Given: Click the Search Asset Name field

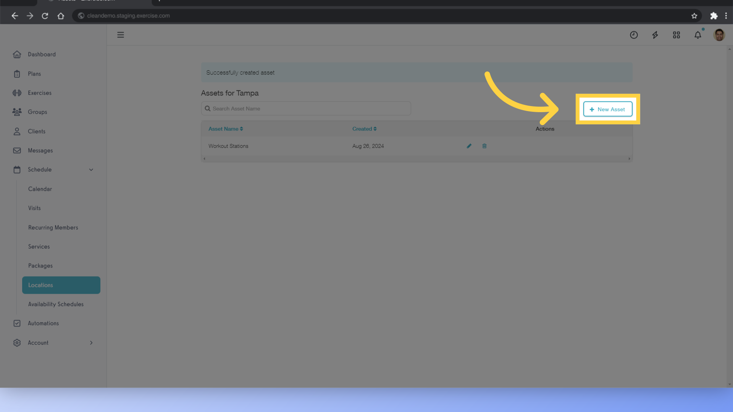Looking at the screenshot, I should [x=305, y=108].
